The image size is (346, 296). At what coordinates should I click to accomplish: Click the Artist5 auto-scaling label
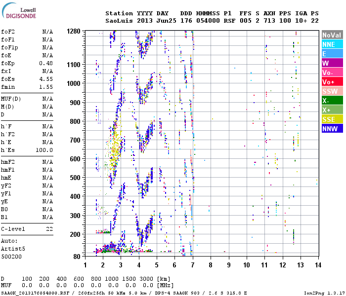[13, 249]
